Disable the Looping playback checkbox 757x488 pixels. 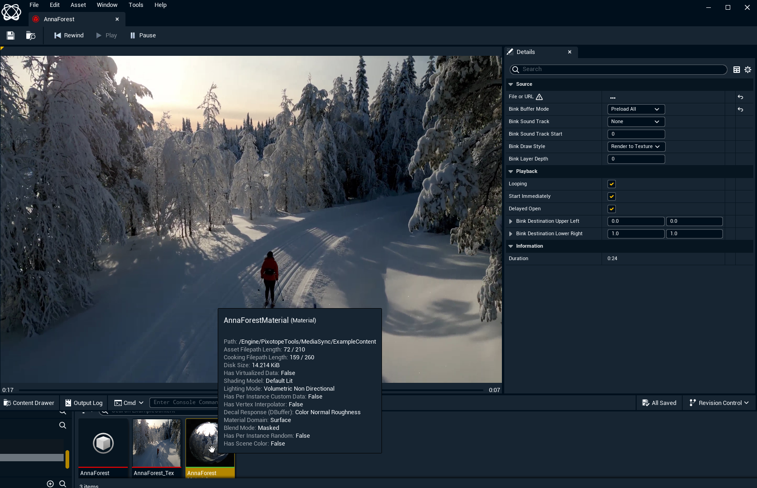611,184
